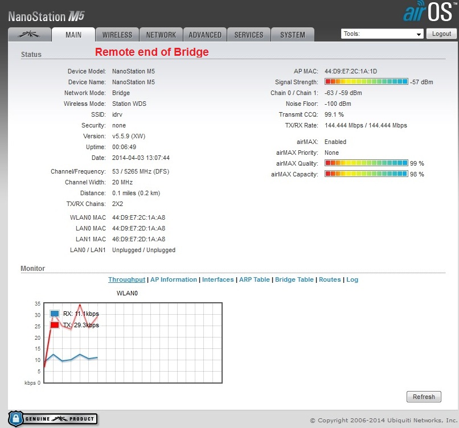The height and width of the screenshot is (428, 459).
Task: Click the red TX legend swatch
Action: pos(55,325)
